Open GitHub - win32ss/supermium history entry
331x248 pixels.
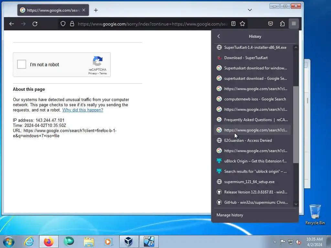252,202
